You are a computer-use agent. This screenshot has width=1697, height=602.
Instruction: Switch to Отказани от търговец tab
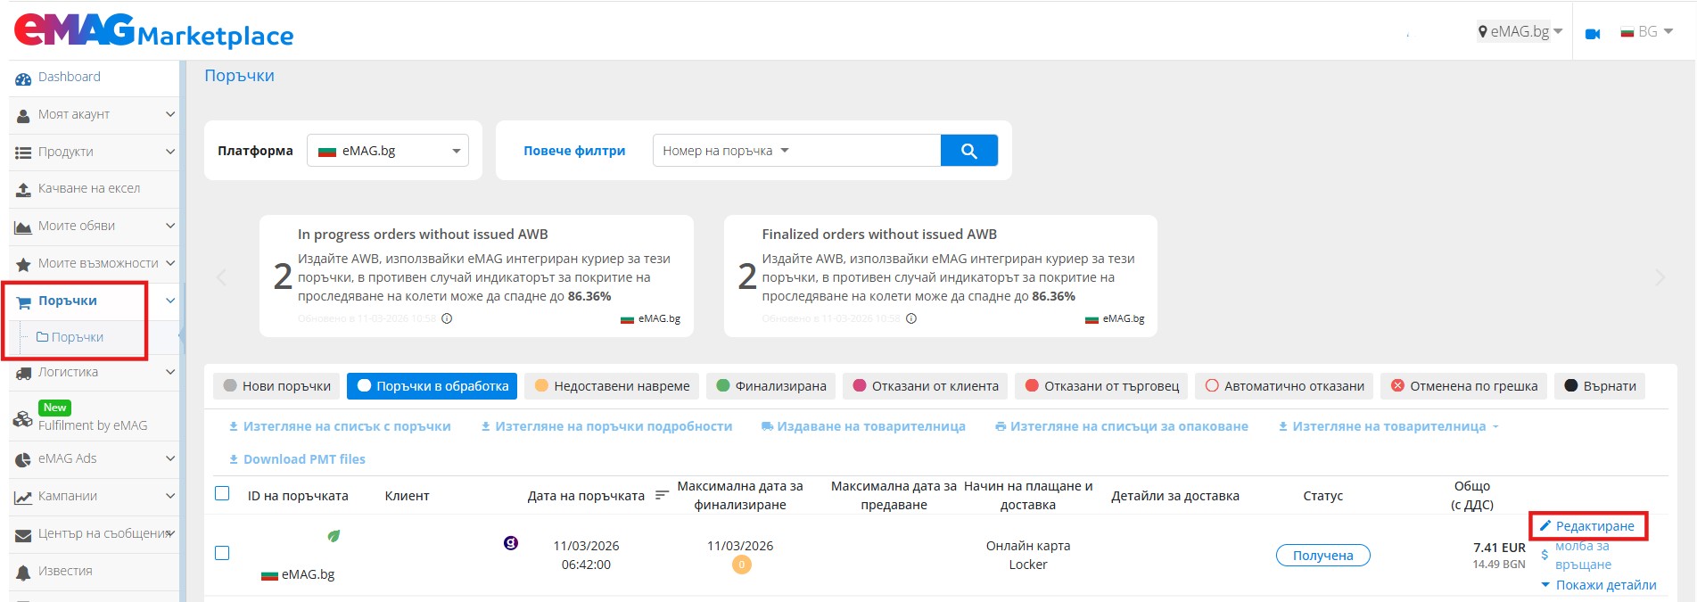[x=1102, y=386]
